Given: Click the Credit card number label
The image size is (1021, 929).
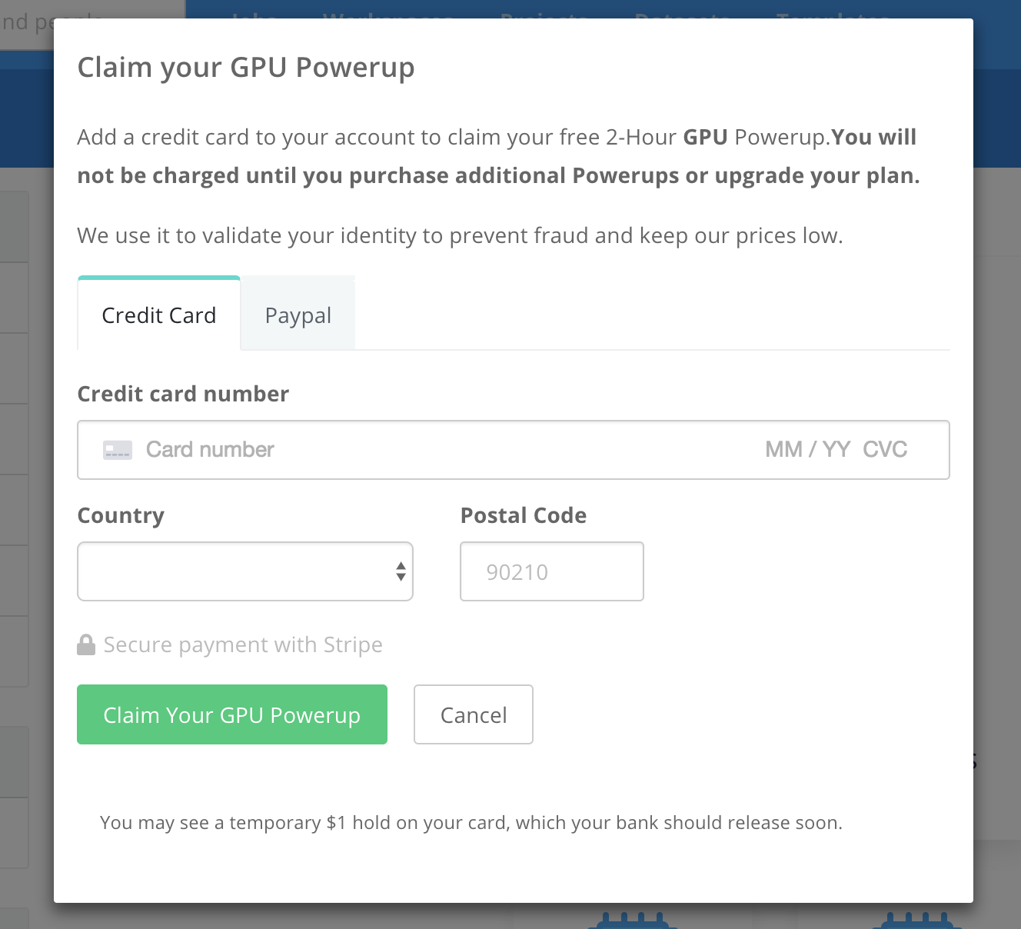Looking at the screenshot, I should [x=183, y=394].
